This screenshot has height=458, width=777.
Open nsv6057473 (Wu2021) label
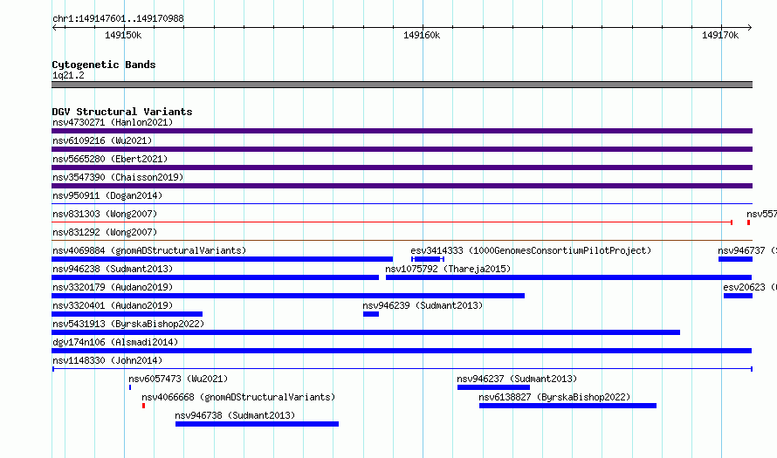(178, 379)
